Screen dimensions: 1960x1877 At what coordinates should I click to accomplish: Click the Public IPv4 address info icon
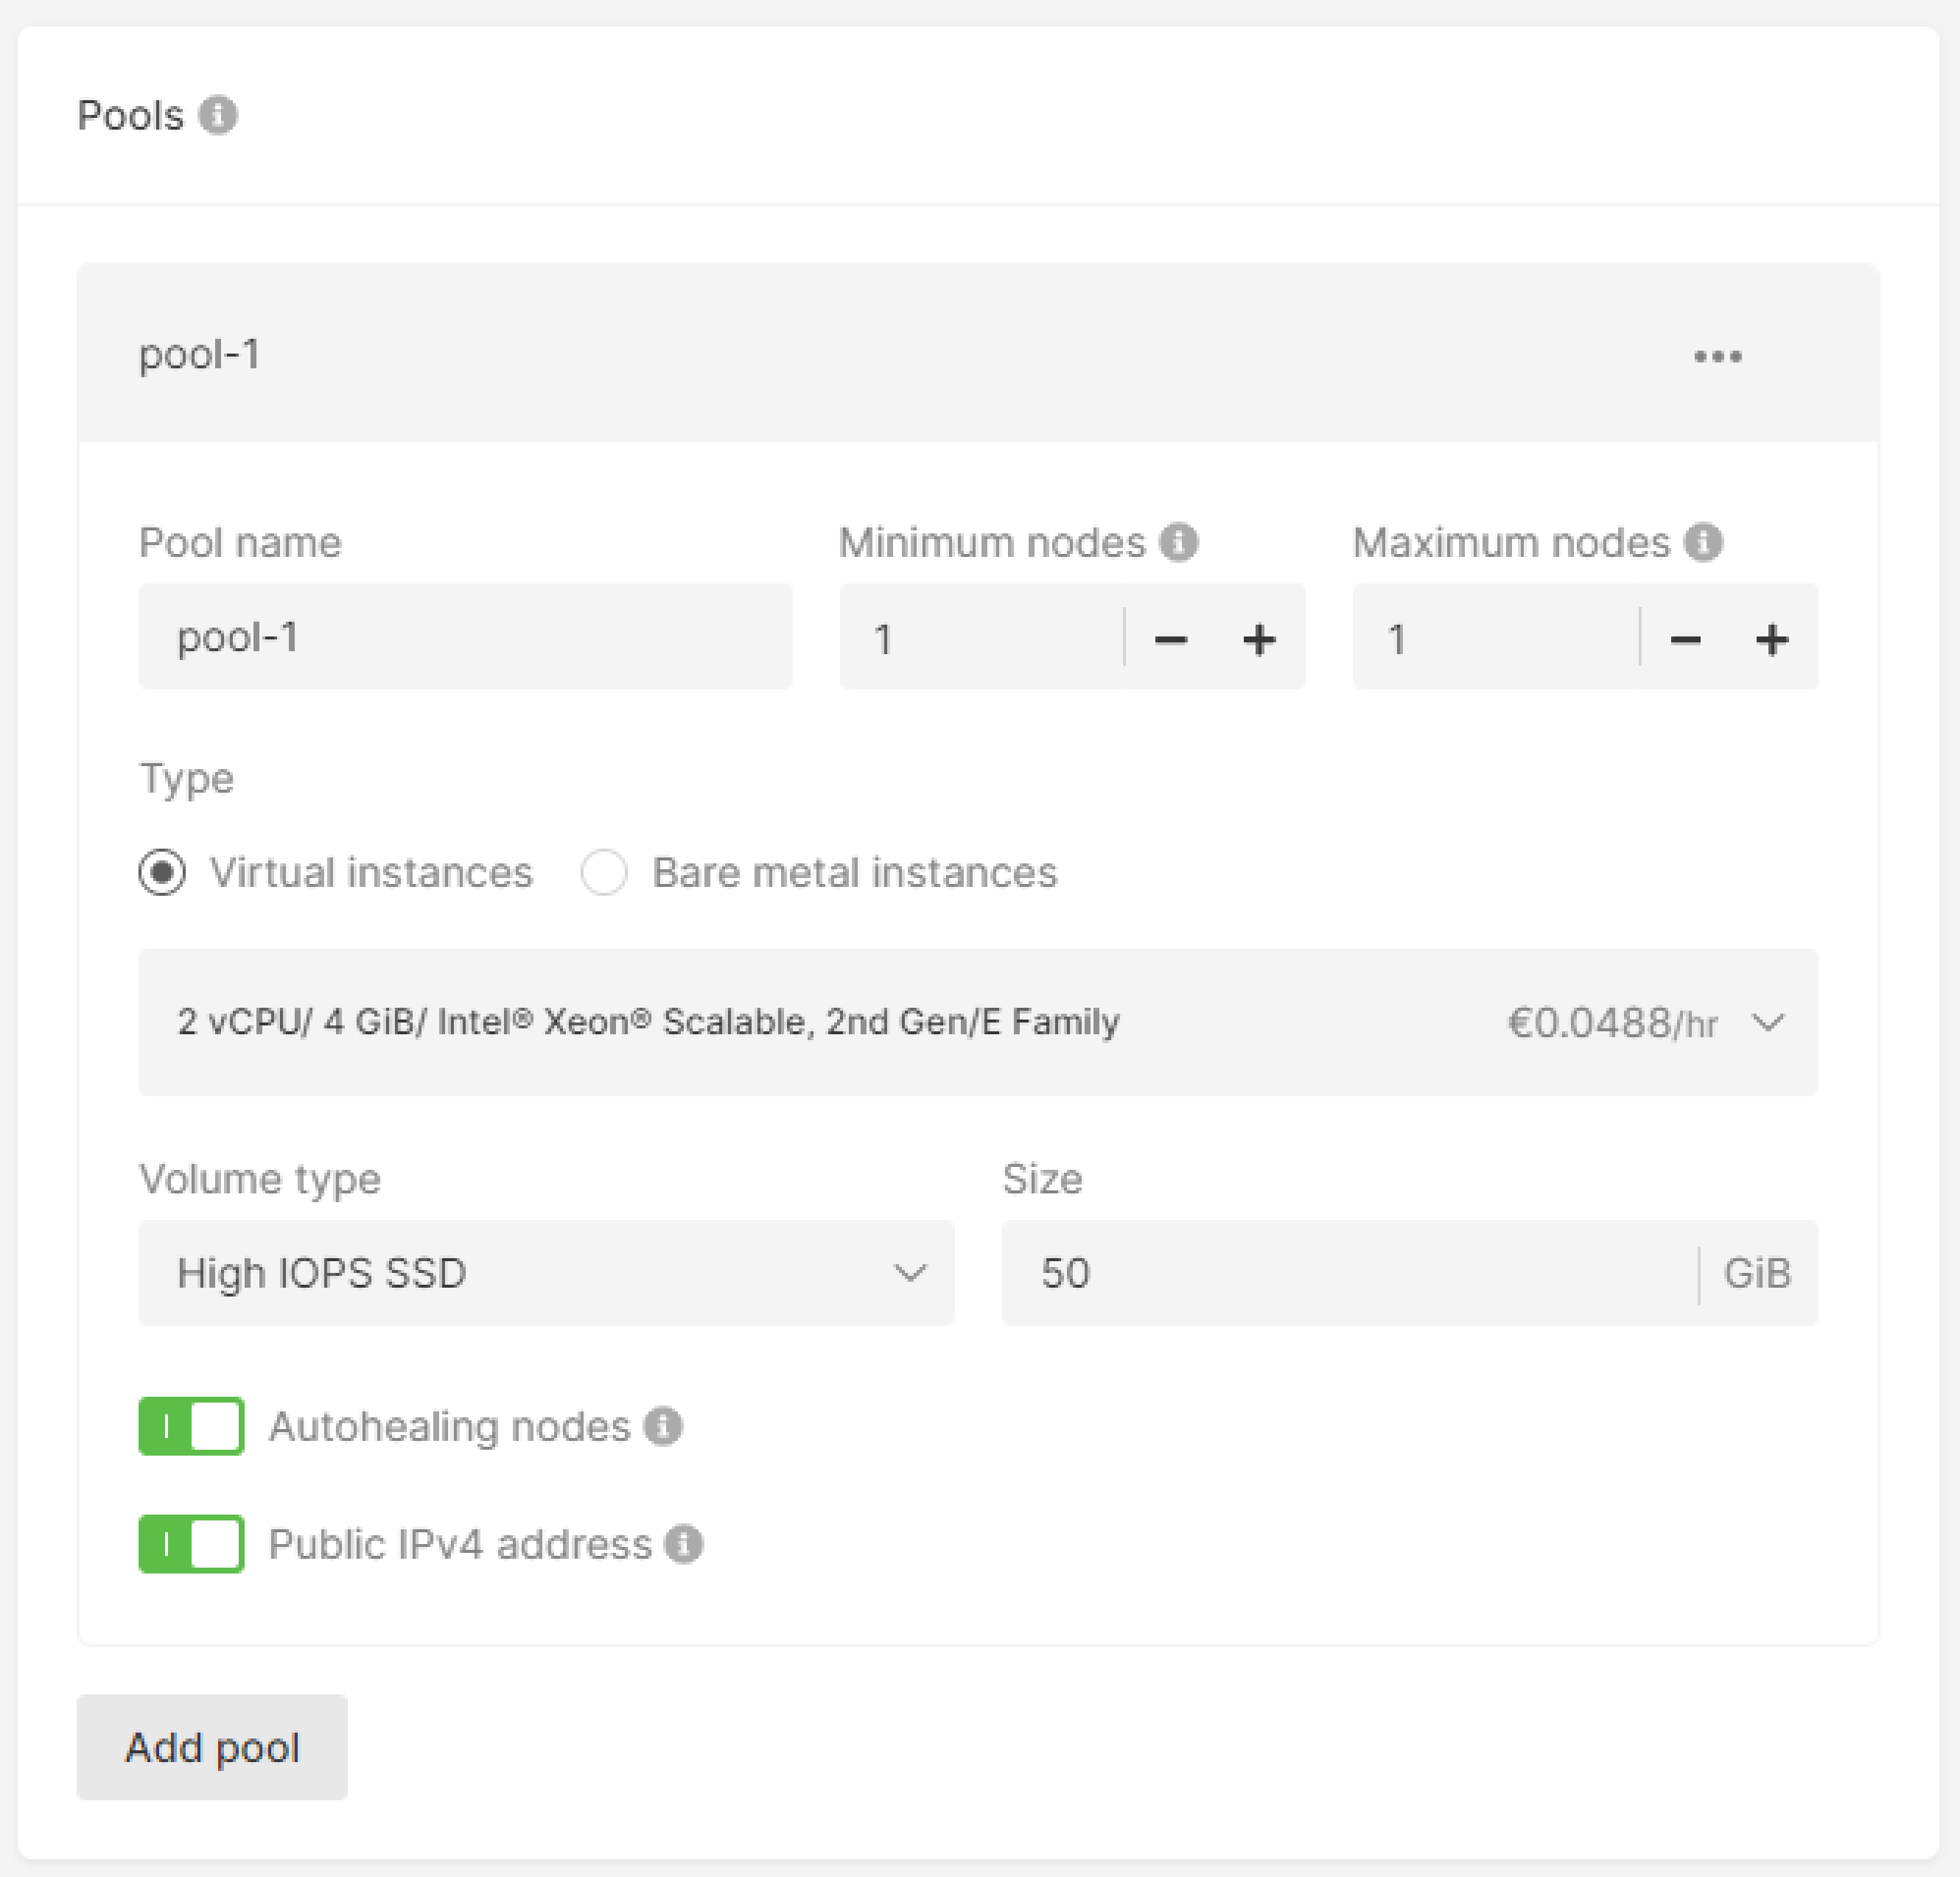683,1544
